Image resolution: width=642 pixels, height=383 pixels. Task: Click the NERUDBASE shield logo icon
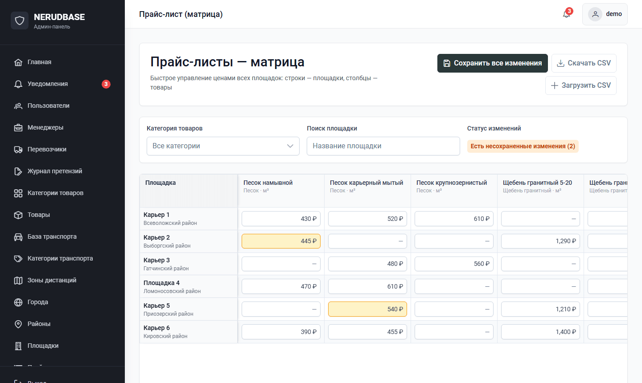pos(20,20)
